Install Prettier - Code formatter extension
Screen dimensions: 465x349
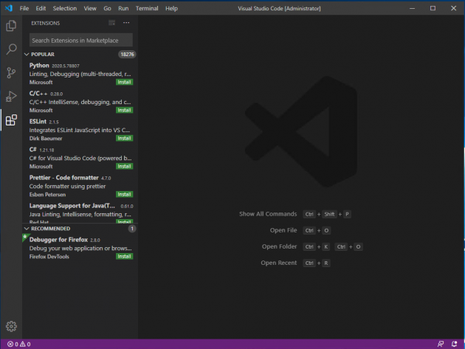tap(124, 195)
